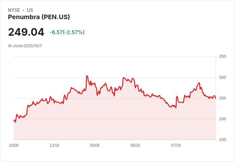Click the -6.57(-2.57%) price change
This screenshot has height=162, width=235.
[67, 32]
